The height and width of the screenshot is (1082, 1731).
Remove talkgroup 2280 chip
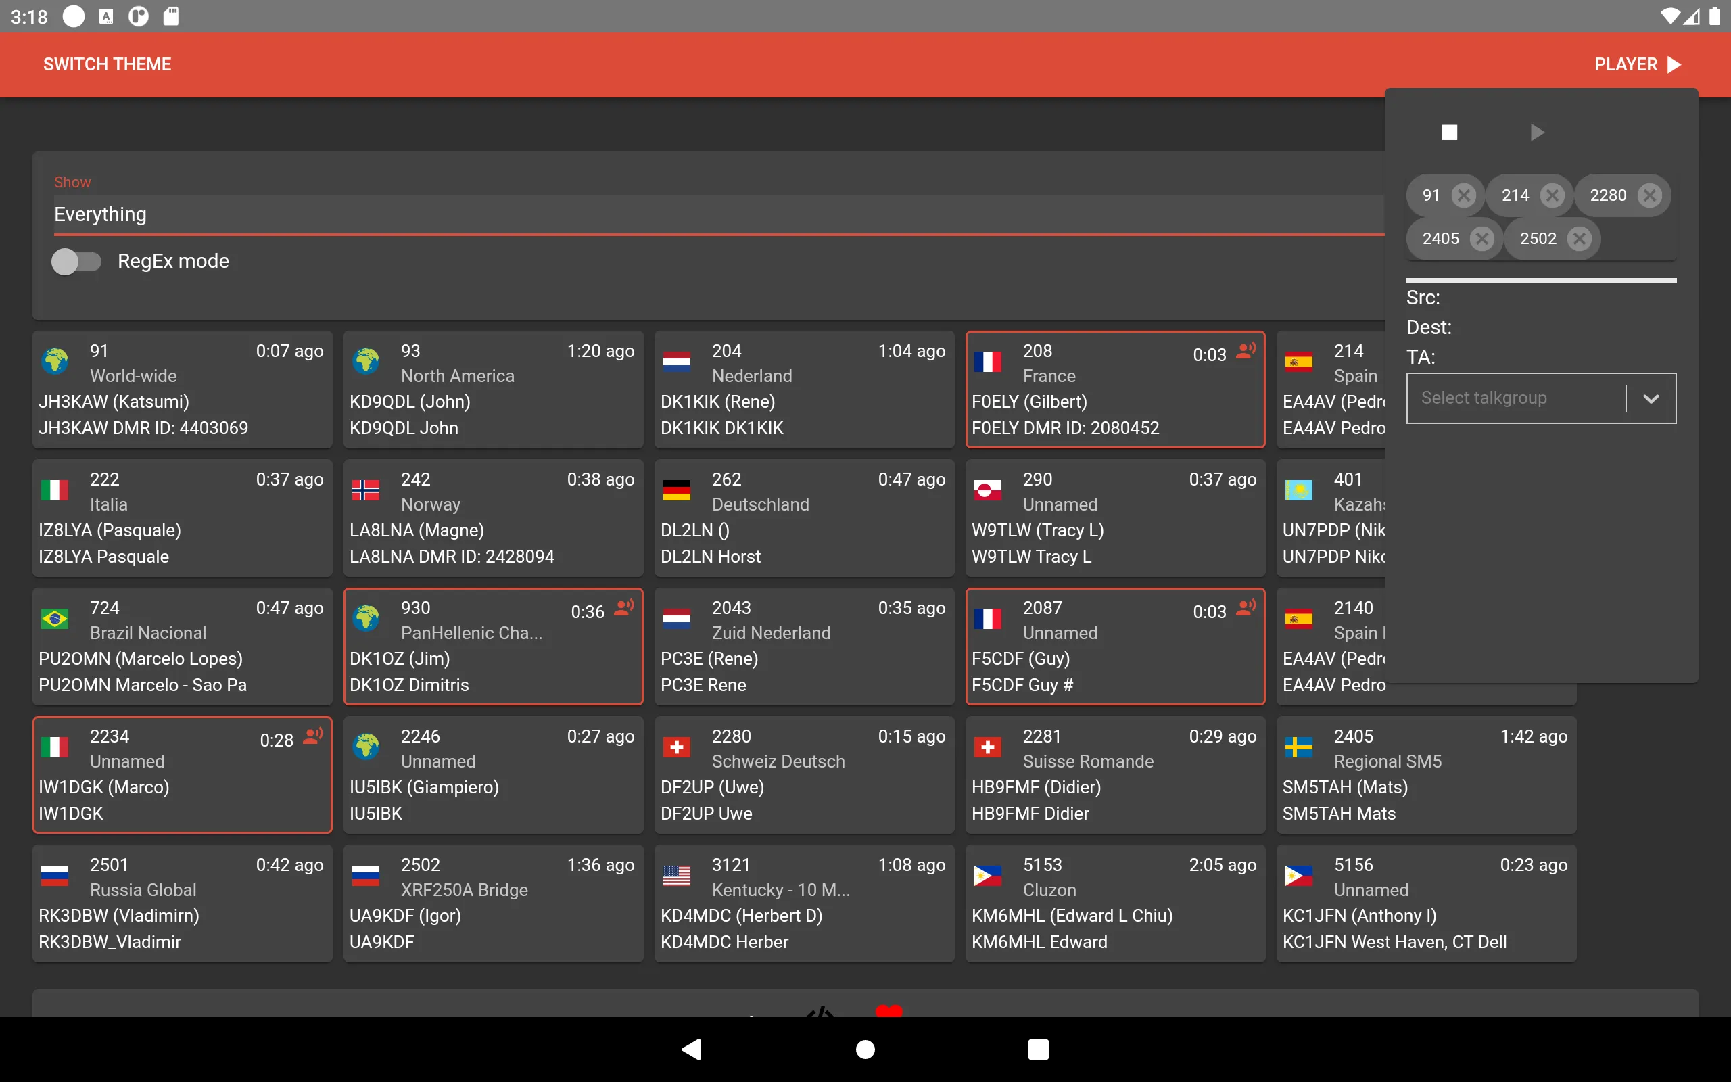tap(1649, 195)
